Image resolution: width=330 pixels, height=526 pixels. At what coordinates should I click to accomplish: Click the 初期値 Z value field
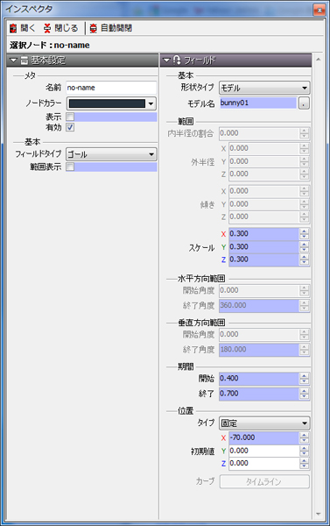tap(263, 464)
